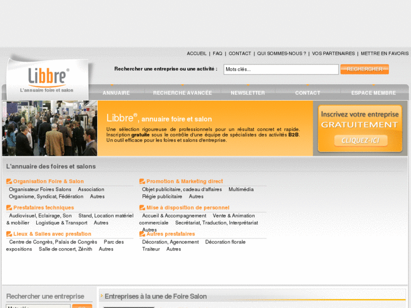Image resolution: width=411 pixels, height=308 pixels.
Task: Open Autres under Lieux & Salles
Action: (106, 249)
